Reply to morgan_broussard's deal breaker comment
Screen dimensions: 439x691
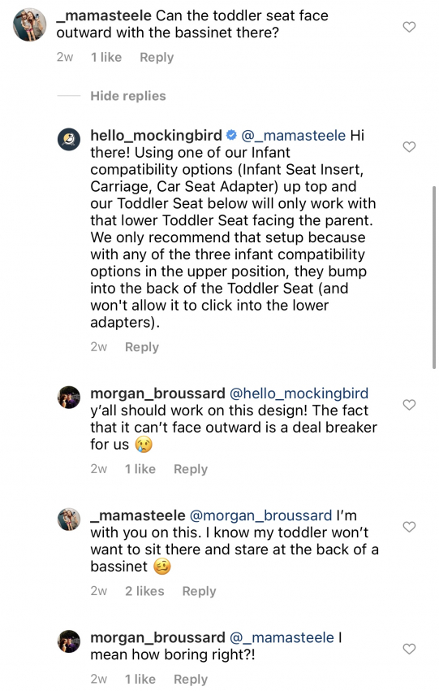191,469
